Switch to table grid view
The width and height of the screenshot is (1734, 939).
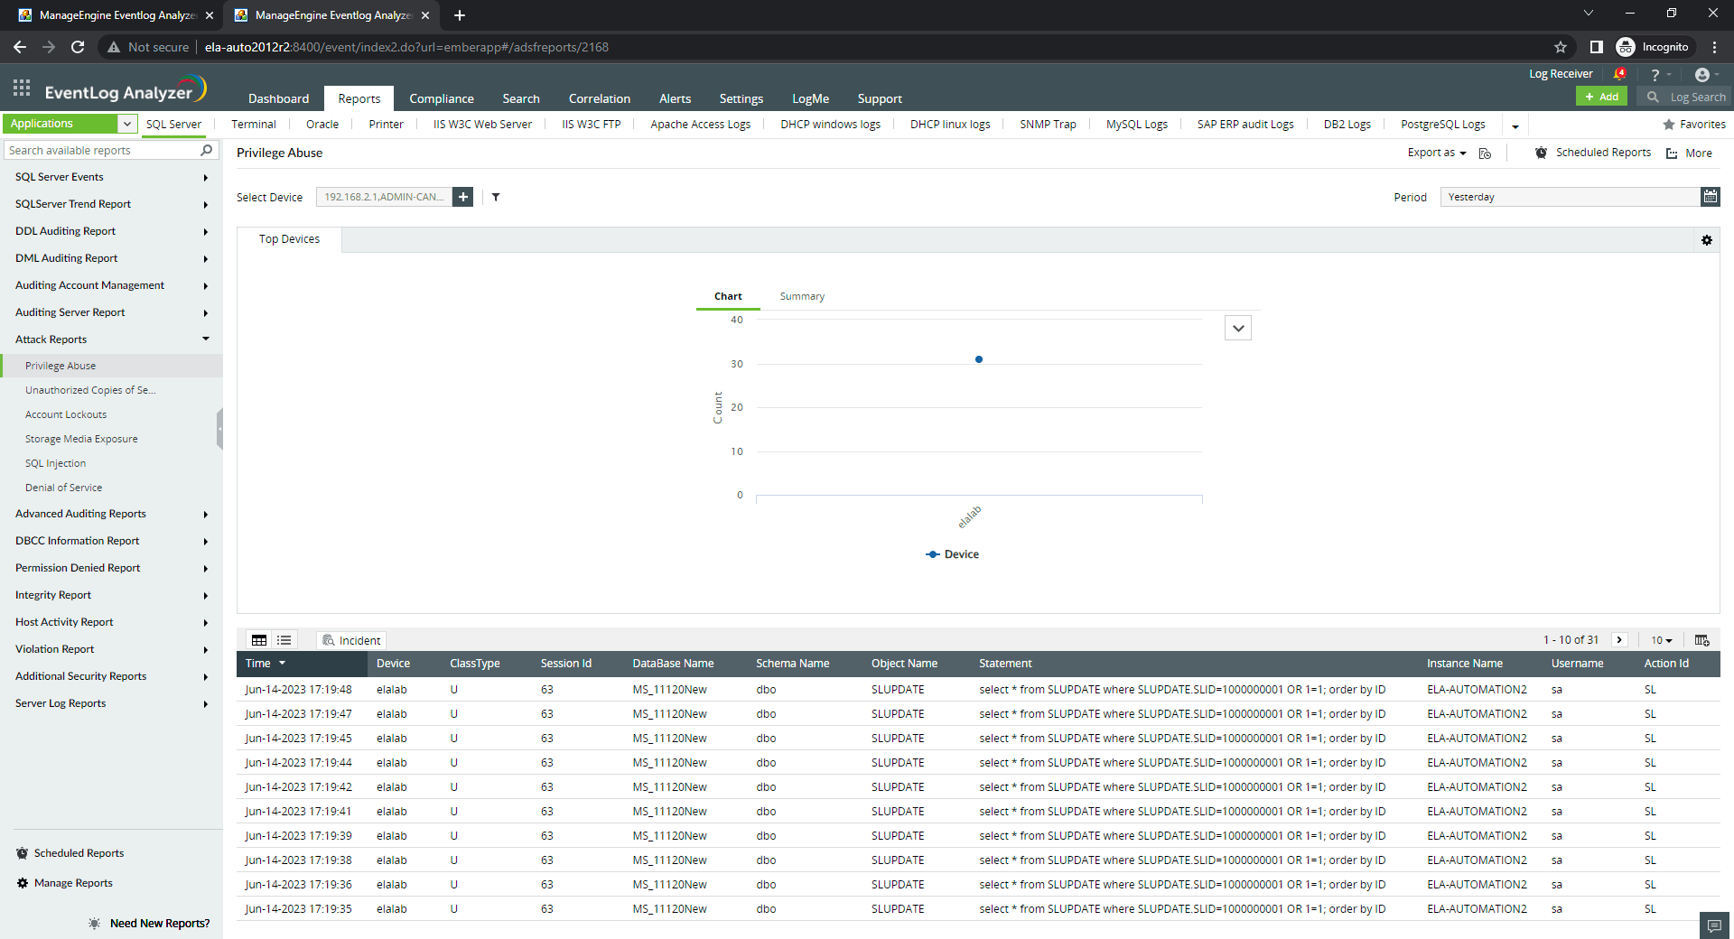(259, 640)
